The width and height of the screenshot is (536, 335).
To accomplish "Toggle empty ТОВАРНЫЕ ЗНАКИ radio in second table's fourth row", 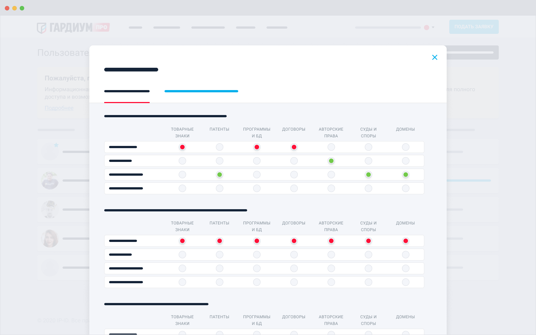I will pyautogui.click(x=182, y=282).
